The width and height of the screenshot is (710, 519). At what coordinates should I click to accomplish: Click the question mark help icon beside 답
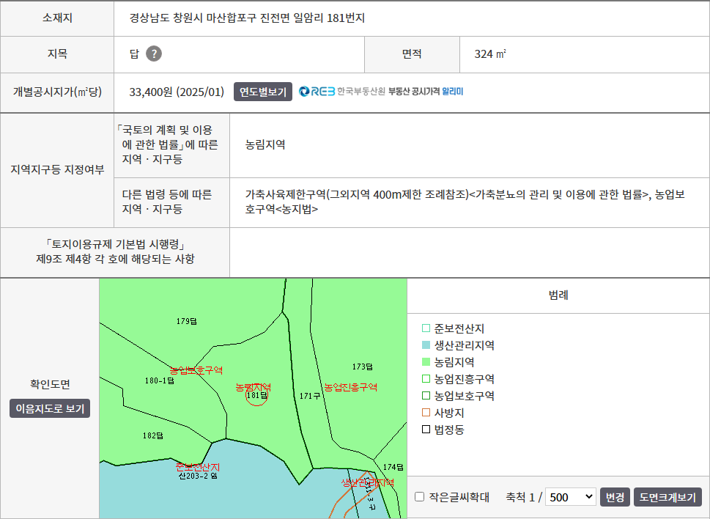[x=153, y=54]
